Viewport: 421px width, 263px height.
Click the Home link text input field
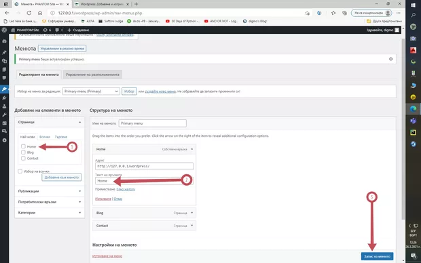[x=144, y=181]
